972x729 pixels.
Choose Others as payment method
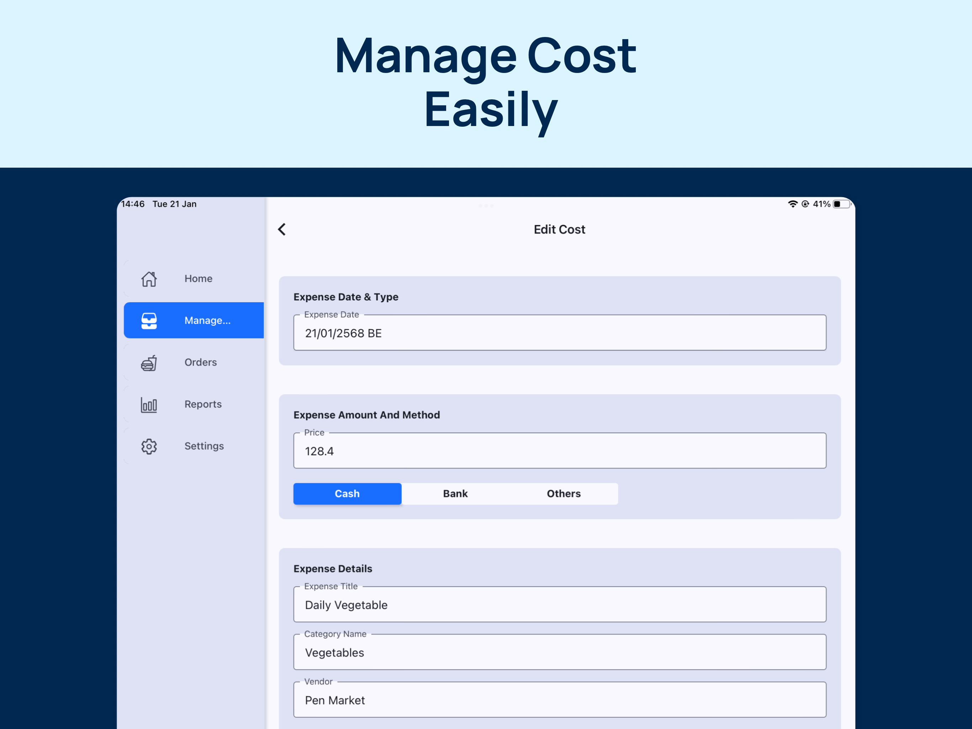click(564, 493)
